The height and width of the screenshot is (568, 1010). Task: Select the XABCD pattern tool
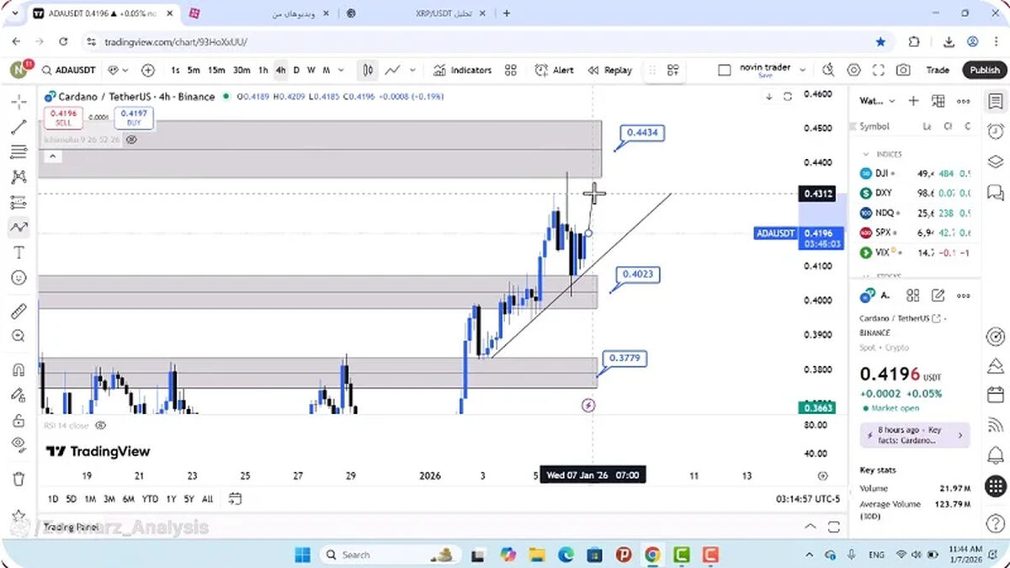coord(19,178)
